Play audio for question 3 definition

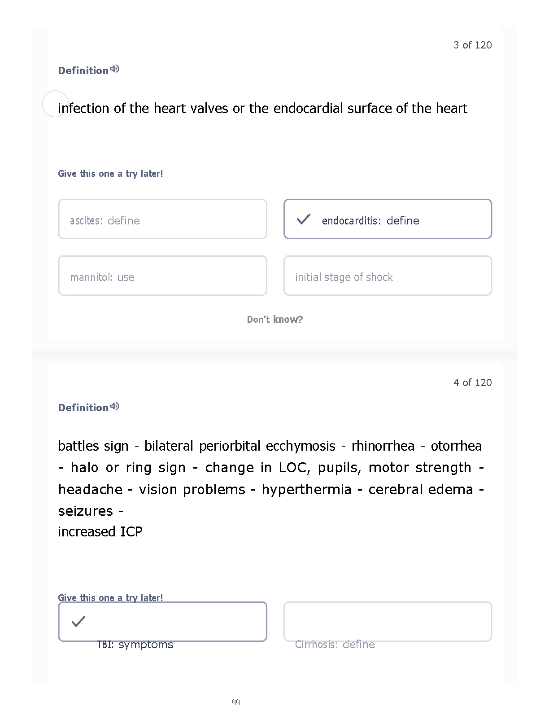click(115, 69)
